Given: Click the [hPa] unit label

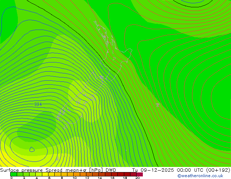Looking at the screenshot, I should click(x=96, y=170).
